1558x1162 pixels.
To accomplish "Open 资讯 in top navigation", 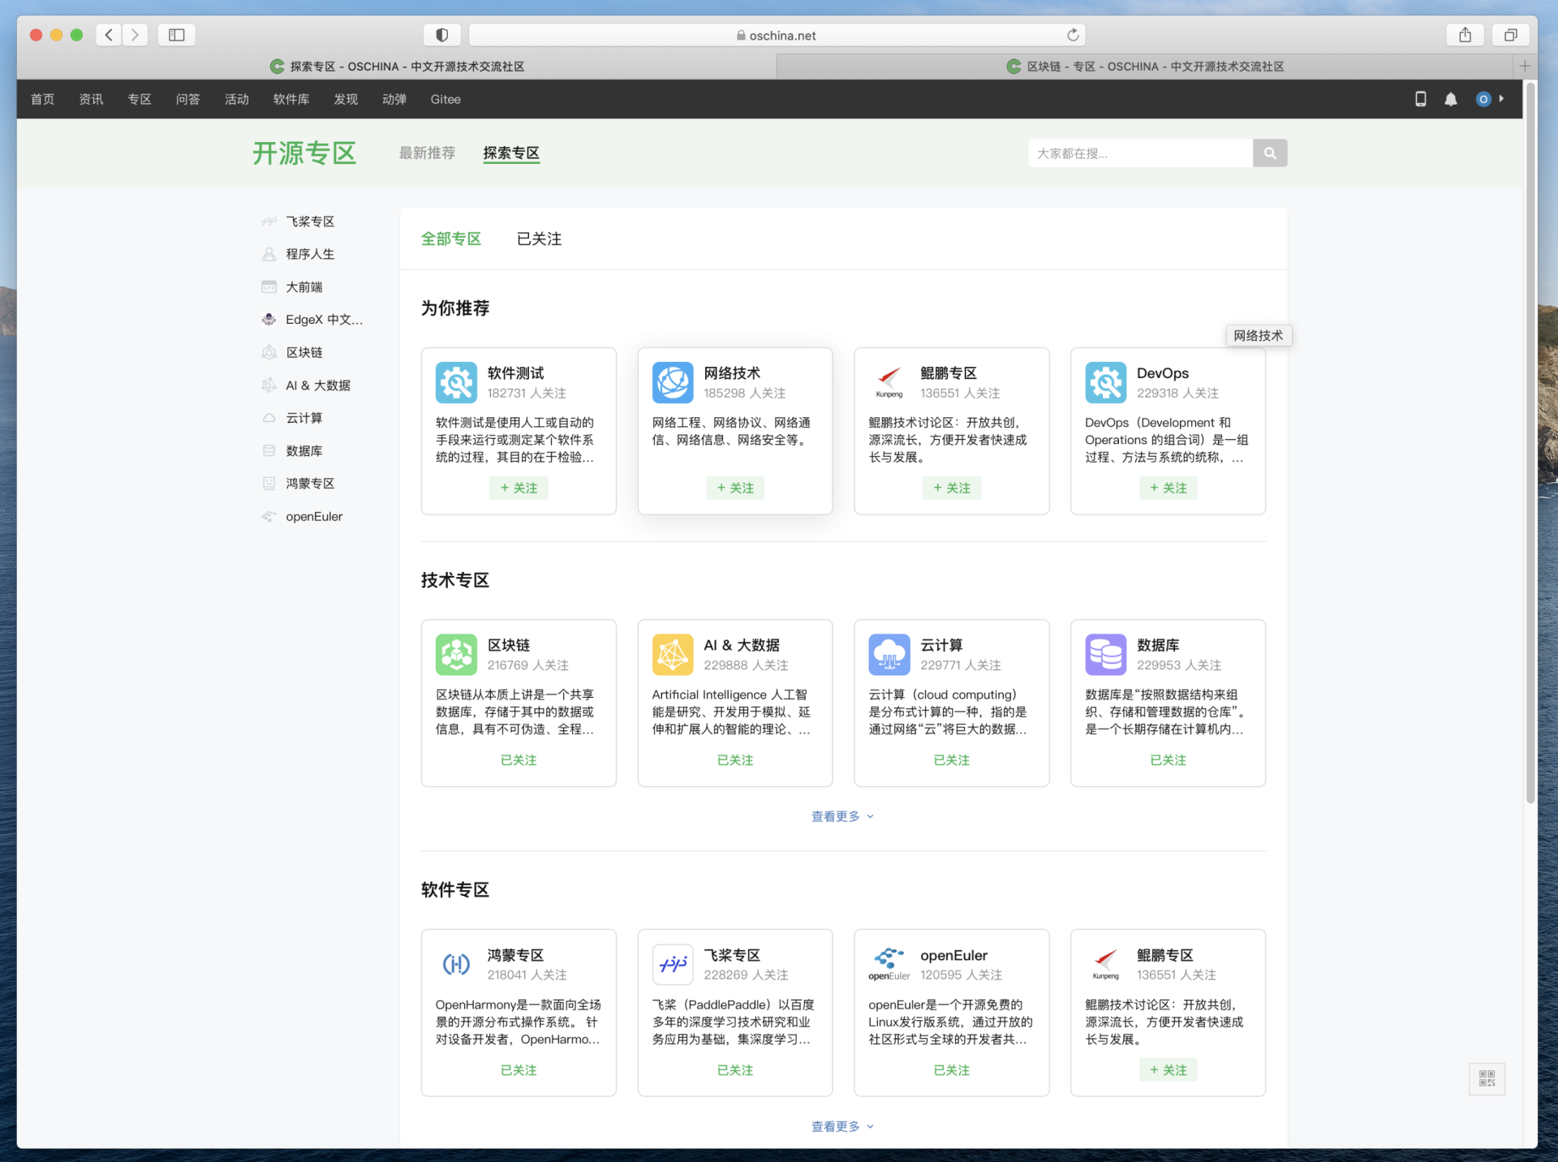I will (91, 99).
